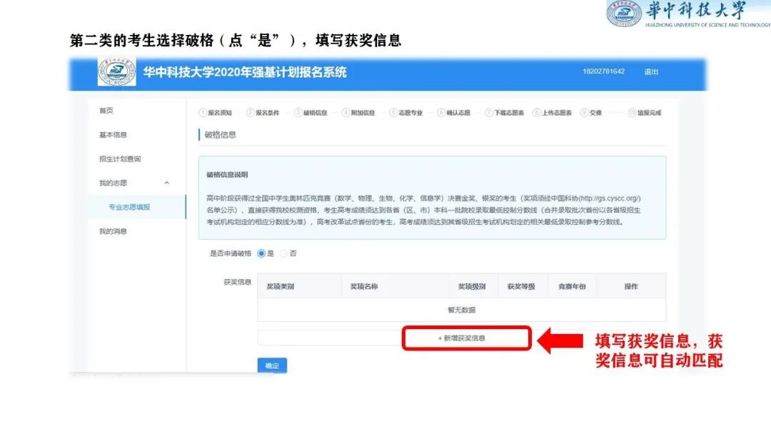
Task: Go to step 4 附加信息
Action: 358,113
